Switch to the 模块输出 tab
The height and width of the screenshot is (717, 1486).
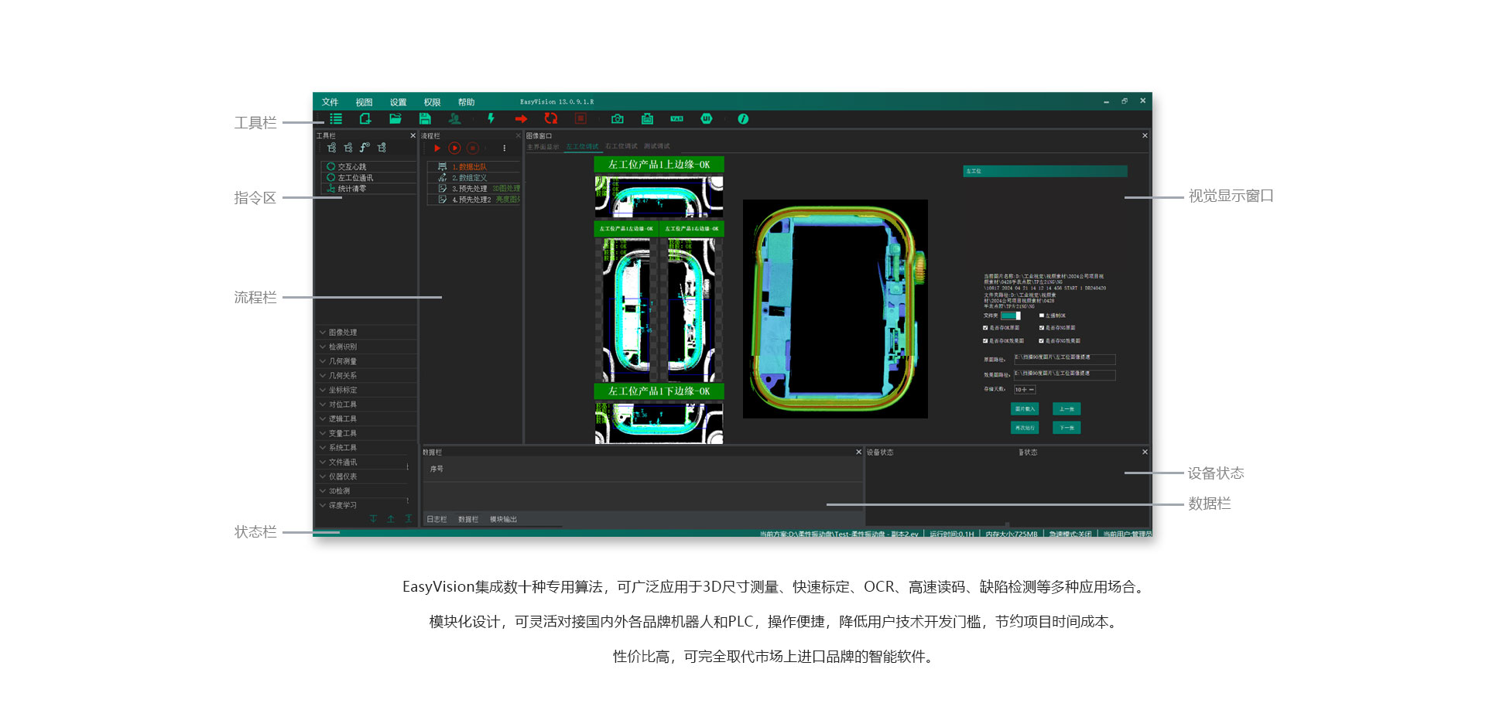[x=504, y=520]
